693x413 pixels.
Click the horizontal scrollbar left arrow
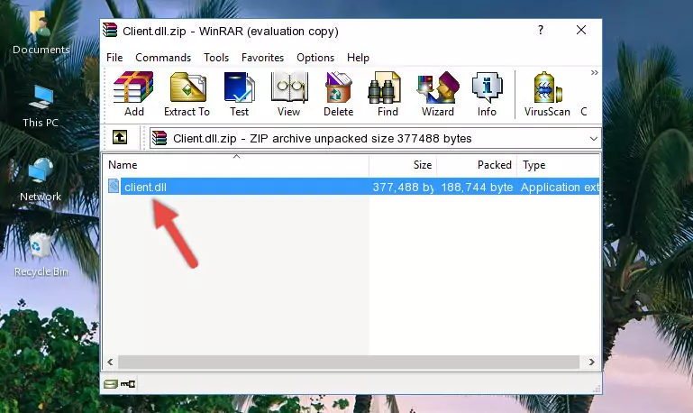pos(111,363)
